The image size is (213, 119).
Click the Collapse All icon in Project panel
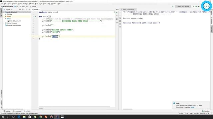23,10
